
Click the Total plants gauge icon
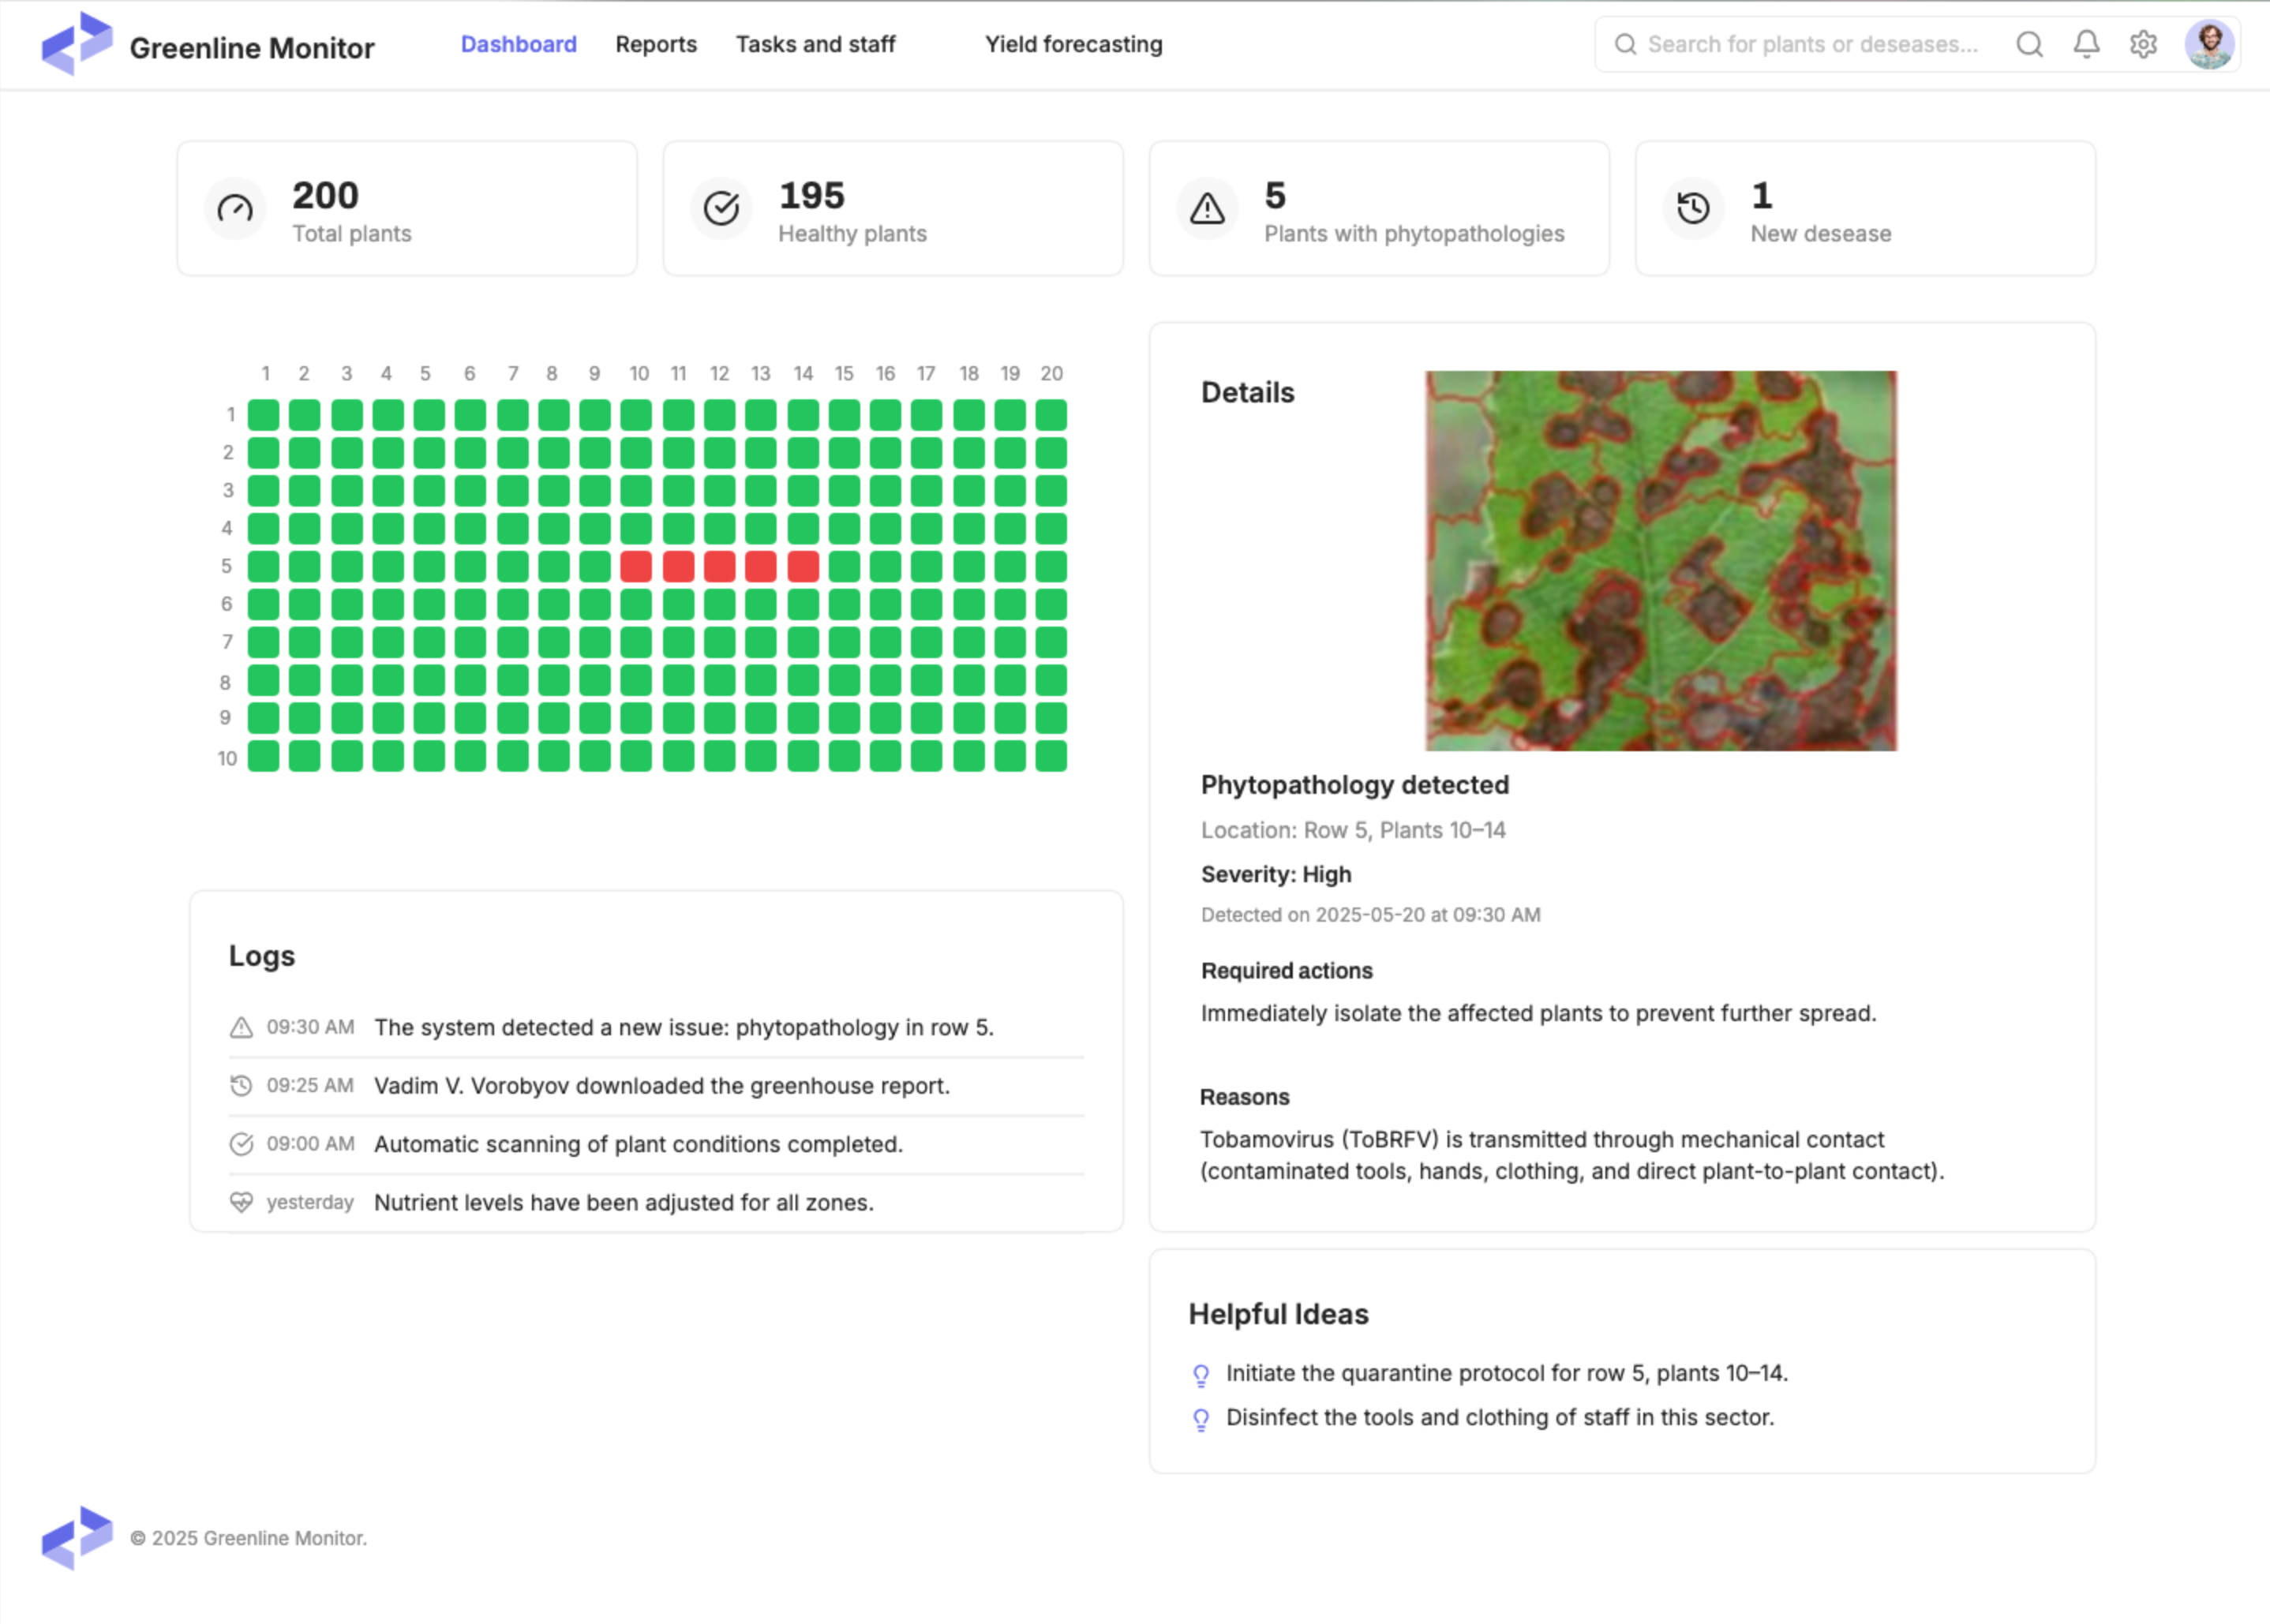point(235,208)
